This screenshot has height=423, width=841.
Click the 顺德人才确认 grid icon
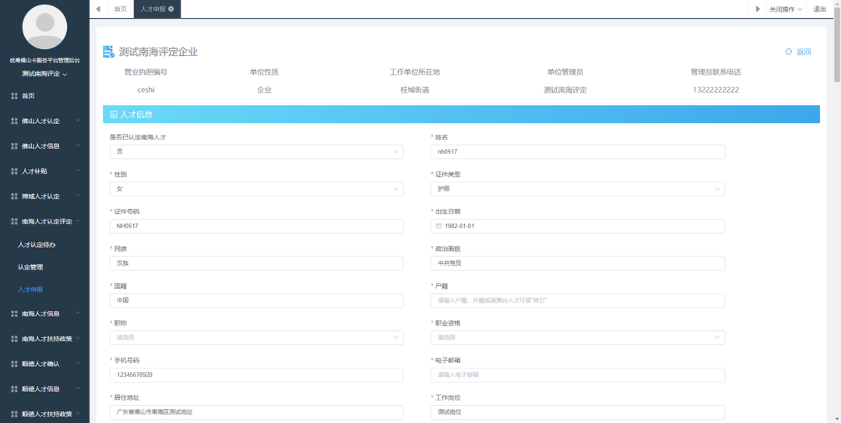click(15, 364)
